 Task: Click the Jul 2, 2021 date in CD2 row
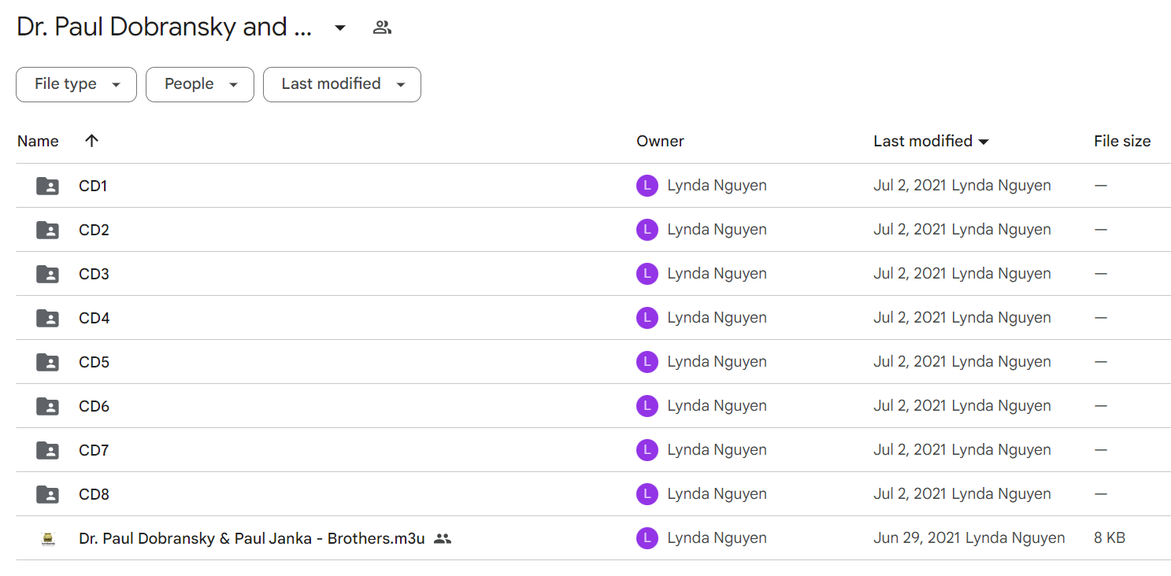coord(910,230)
